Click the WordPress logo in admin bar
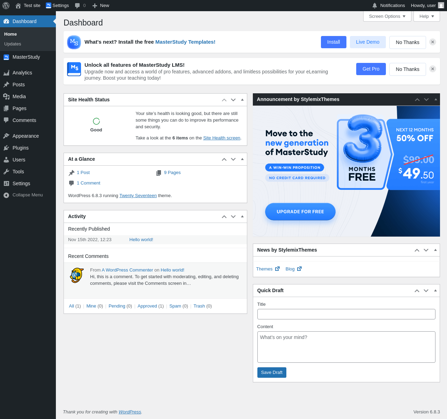447x419 pixels. [6, 6]
